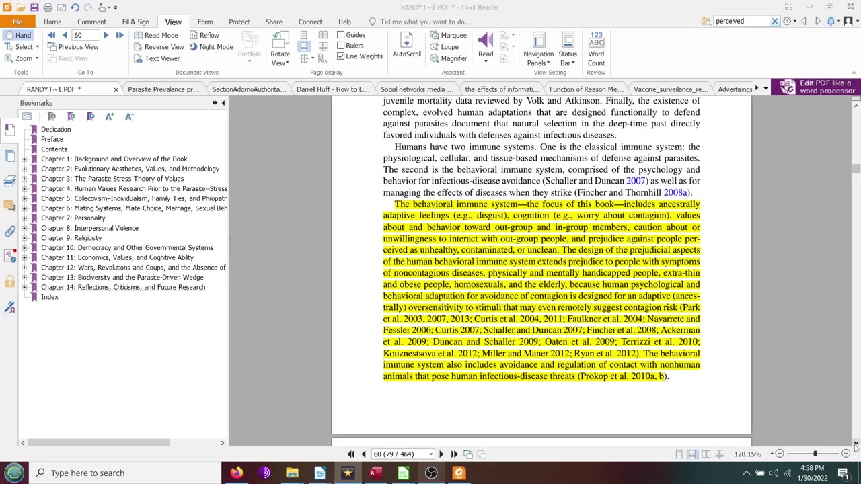Open the Home ribbon tab
This screenshot has width=861, height=484.
coord(52,22)
